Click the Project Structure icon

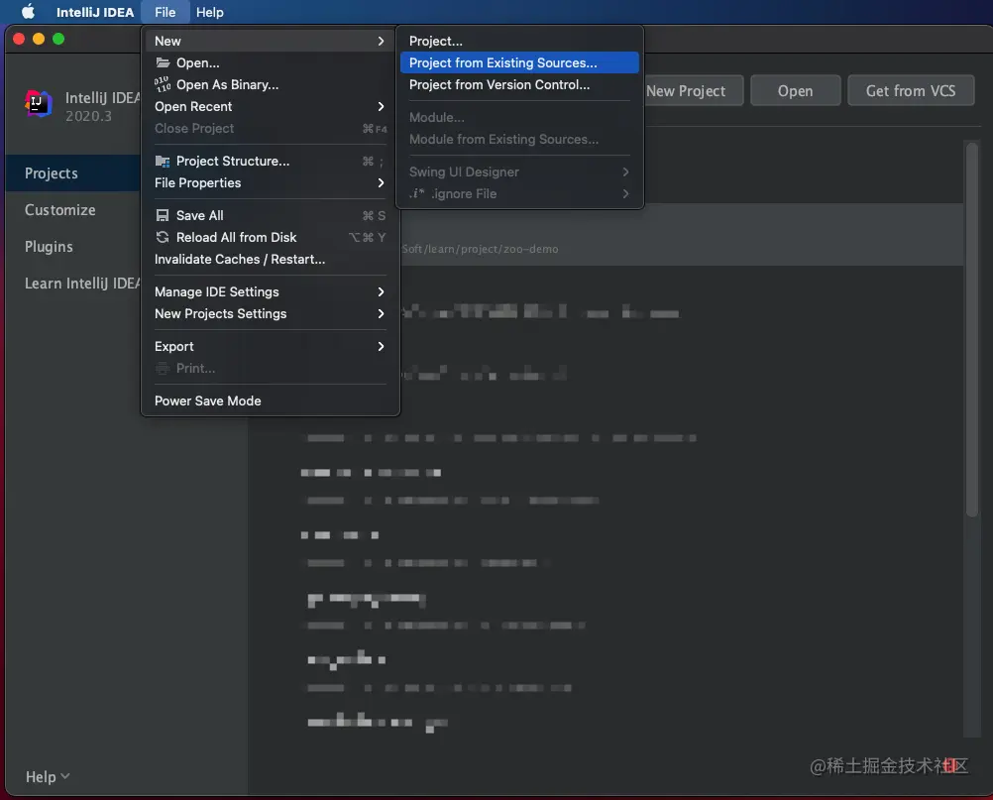[163, 161]
